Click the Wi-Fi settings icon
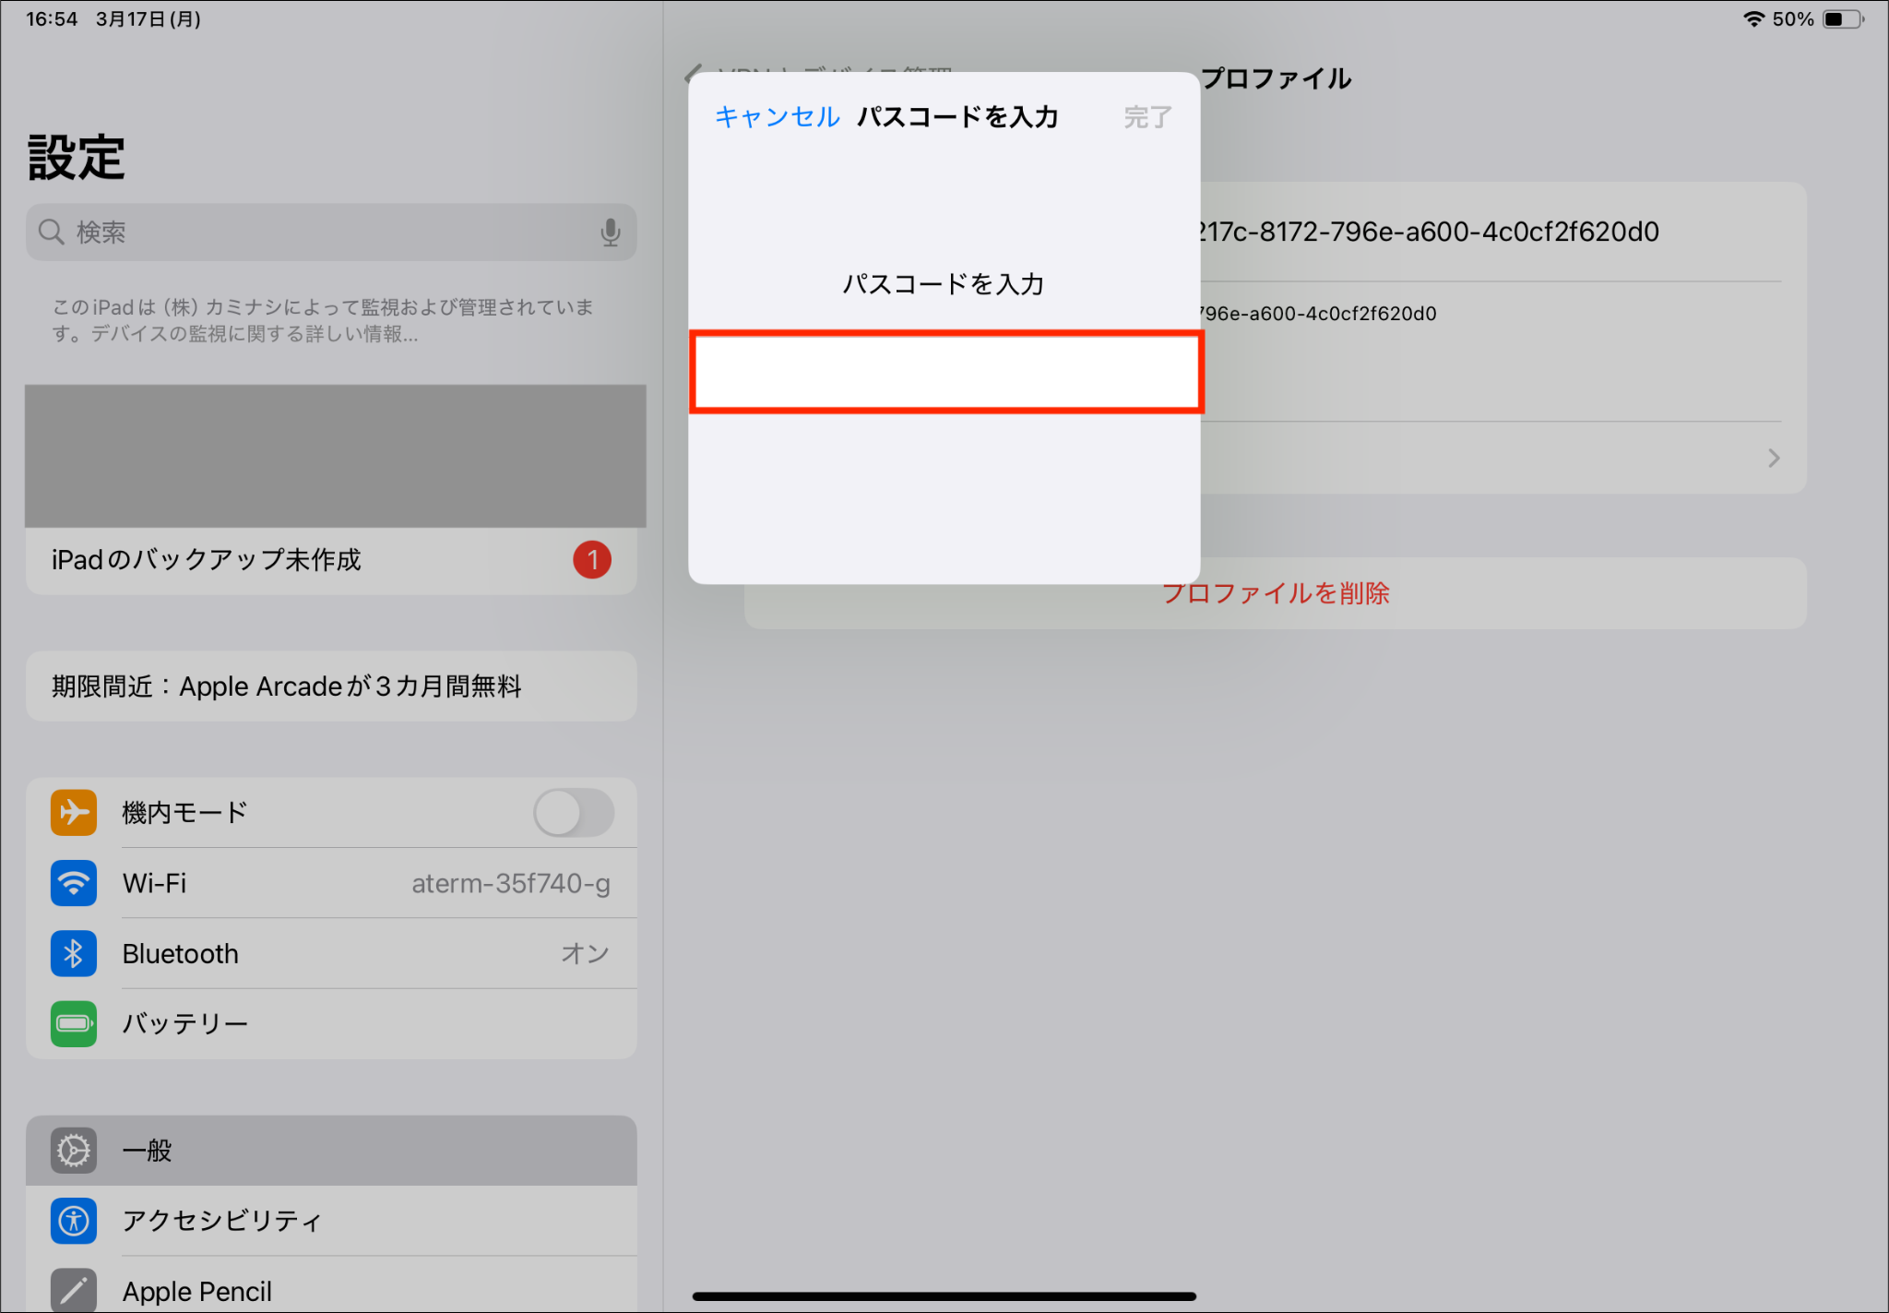 click(x=74, y=883)
